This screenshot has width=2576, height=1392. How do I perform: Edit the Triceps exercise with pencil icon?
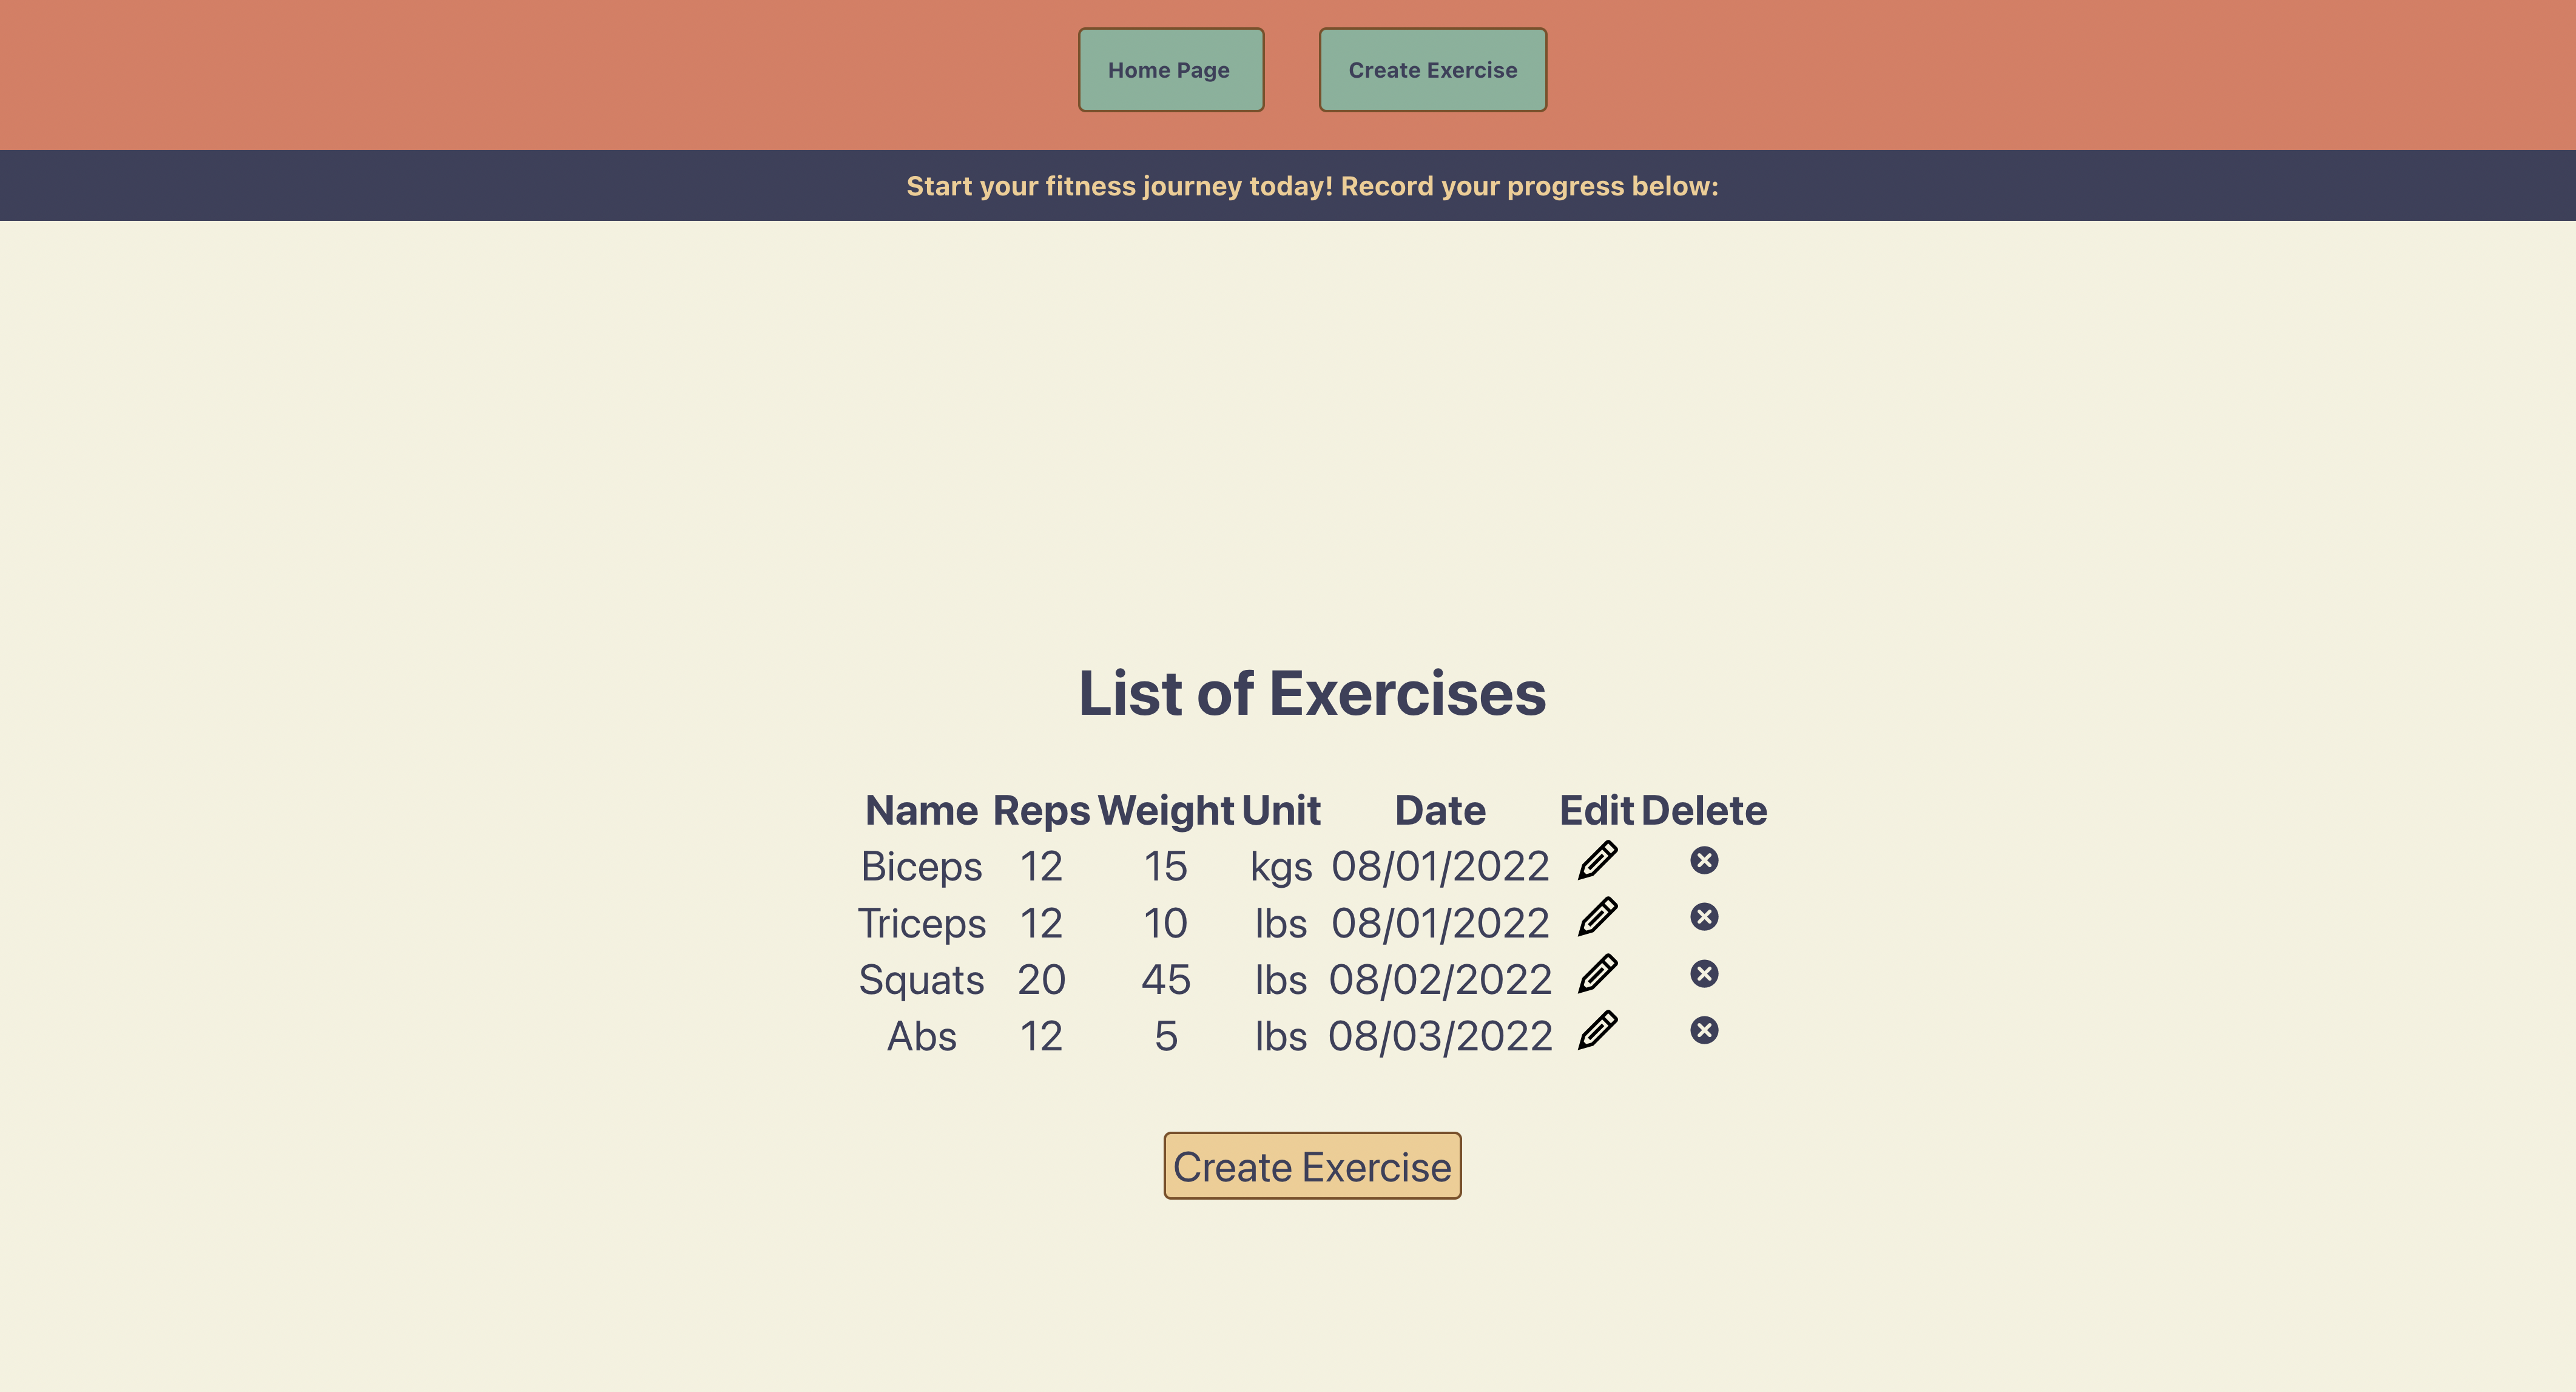pos(1597,917)
